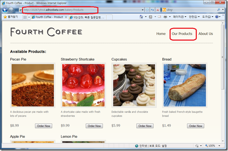Click the Help question mark icon
The height and width of the screenshot is (151, 228).
[217, 17]
